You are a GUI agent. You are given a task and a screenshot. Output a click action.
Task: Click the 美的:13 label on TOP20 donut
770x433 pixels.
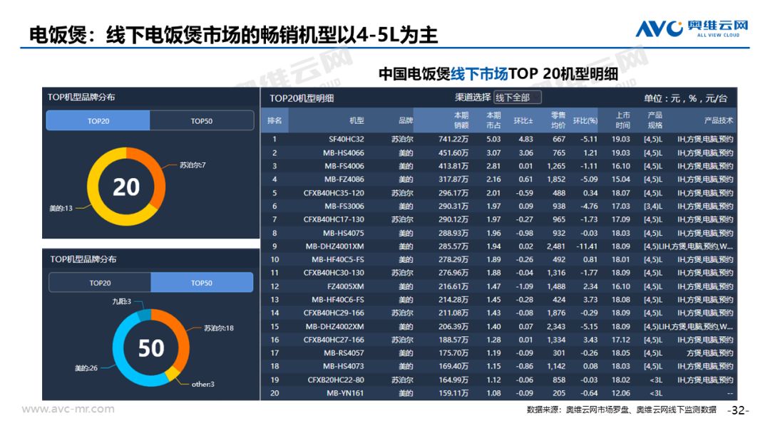[61, 208]
